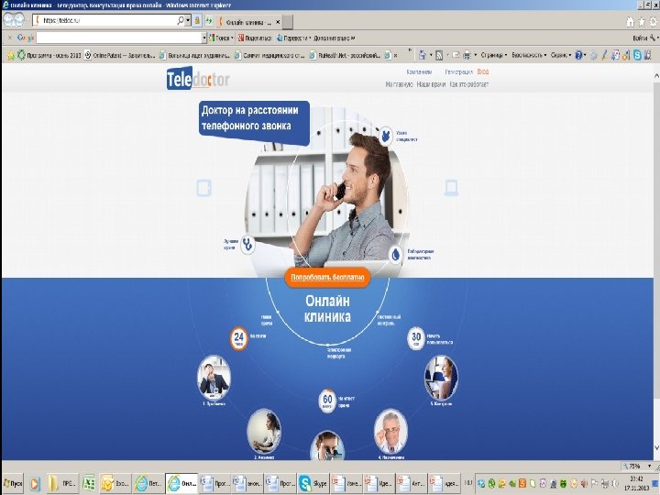The width and height of the screenshot is (660, 495).
Task: Click the faded laptop icon right of photo
Action: (451, 188)
